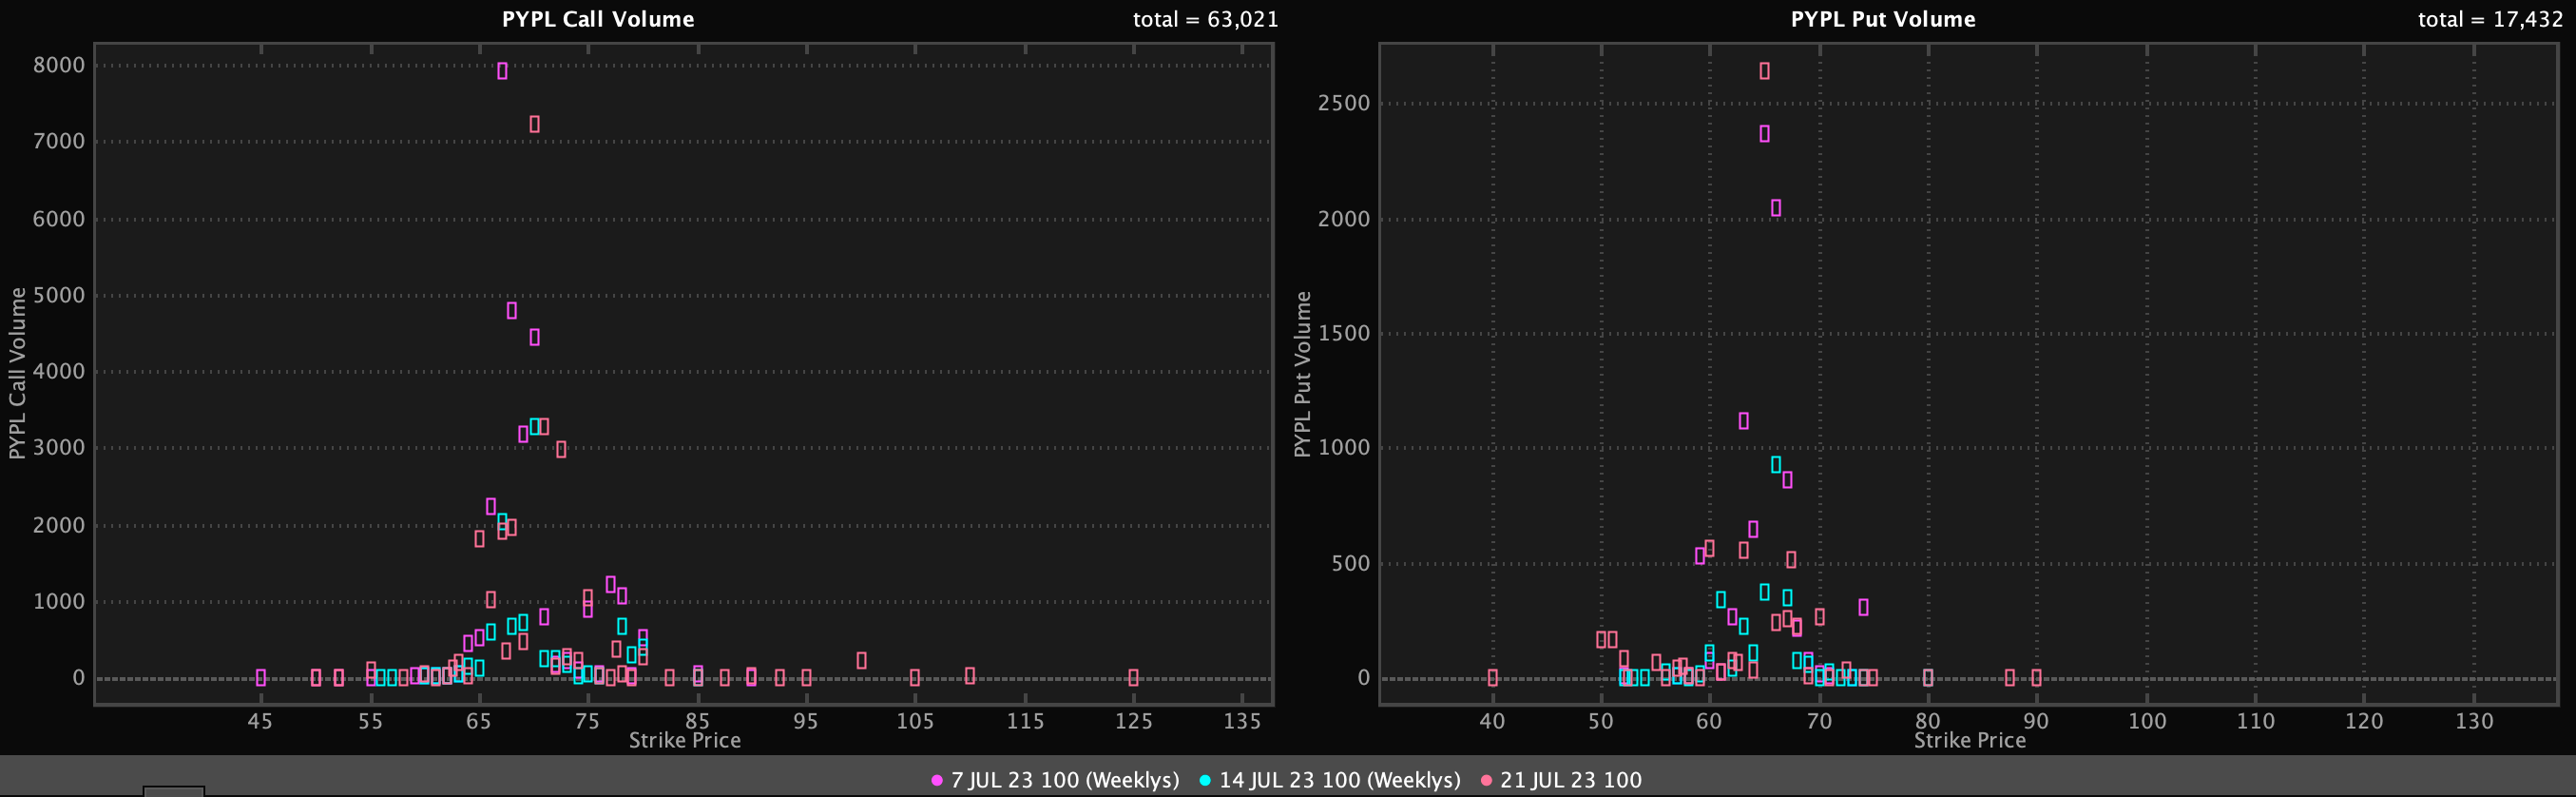This screenshot has height=797, width=2576.
Task: Click the '70' strike tick on put chart
Action: click(x=1819, y=721)
